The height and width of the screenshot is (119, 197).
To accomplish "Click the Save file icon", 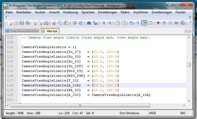I will coord(22,23).
